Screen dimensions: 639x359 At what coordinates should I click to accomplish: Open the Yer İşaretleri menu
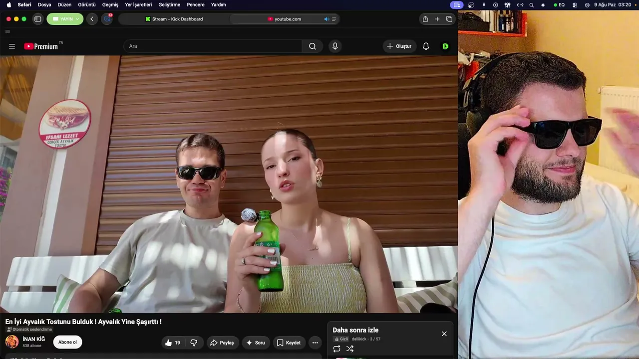pos(138,4)
